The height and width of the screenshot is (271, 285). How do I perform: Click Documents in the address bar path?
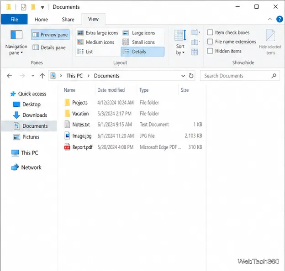107,76
